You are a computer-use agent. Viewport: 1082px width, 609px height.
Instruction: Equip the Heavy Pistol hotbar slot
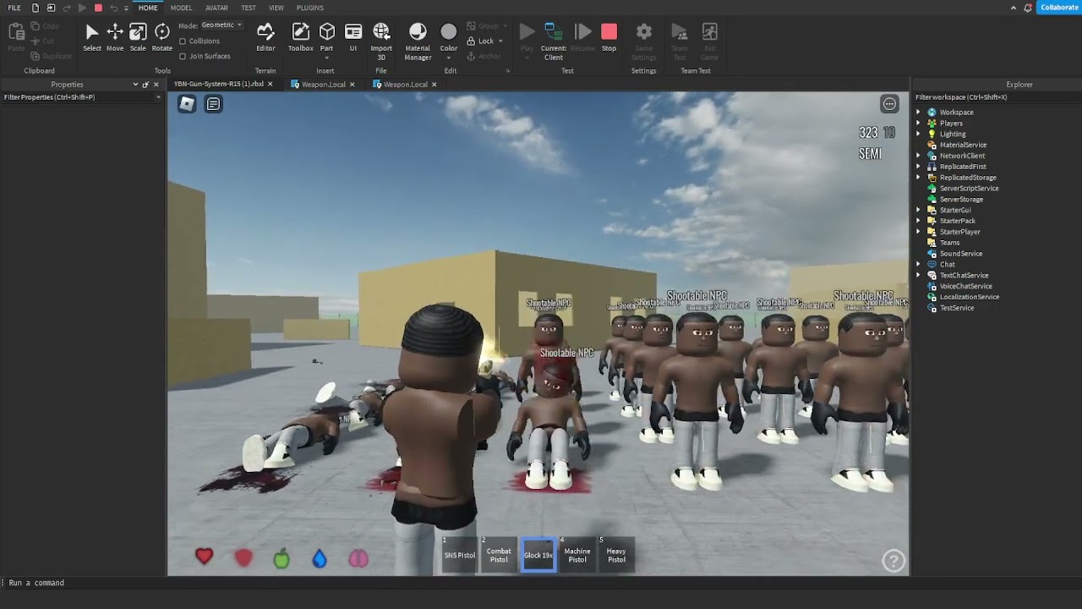point(616,555)
